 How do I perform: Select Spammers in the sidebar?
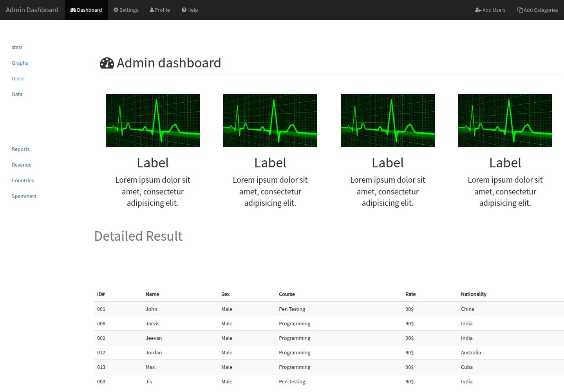(x=24, y=196)
